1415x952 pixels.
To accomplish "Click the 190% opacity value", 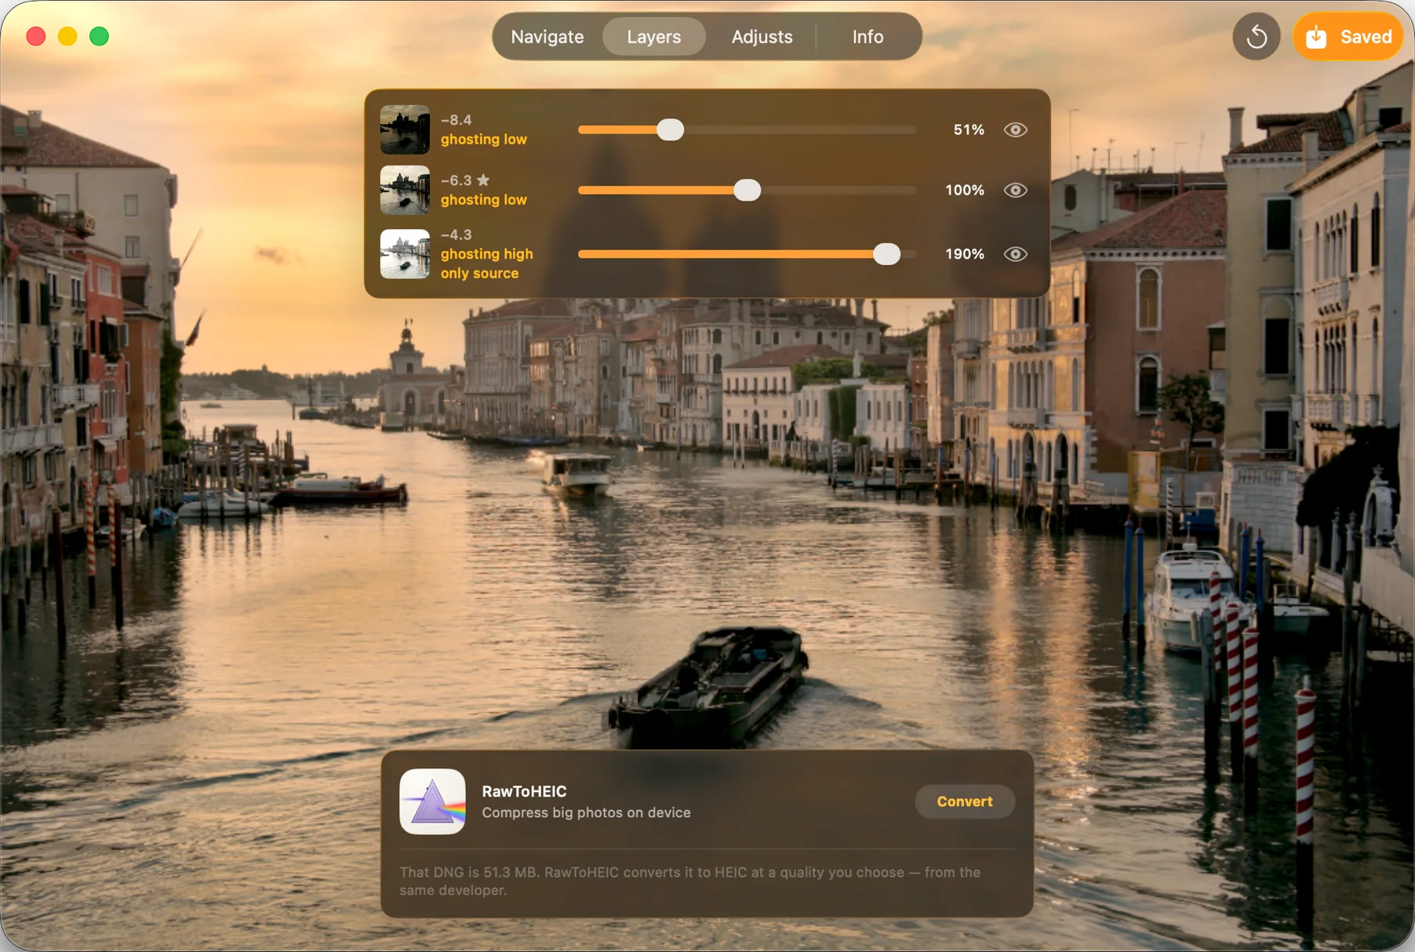I will (964, 254).
